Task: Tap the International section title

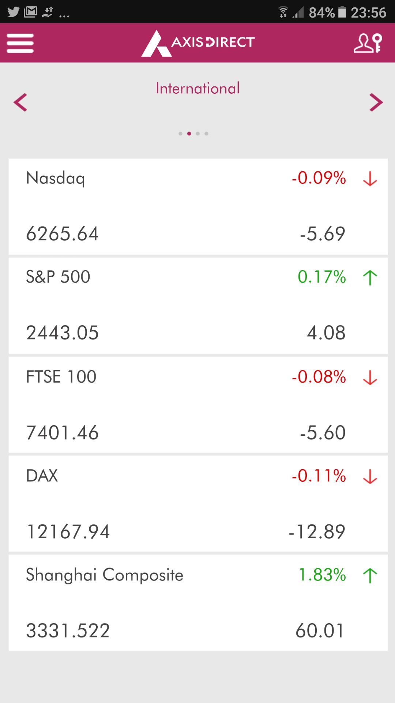Action: 197,89
